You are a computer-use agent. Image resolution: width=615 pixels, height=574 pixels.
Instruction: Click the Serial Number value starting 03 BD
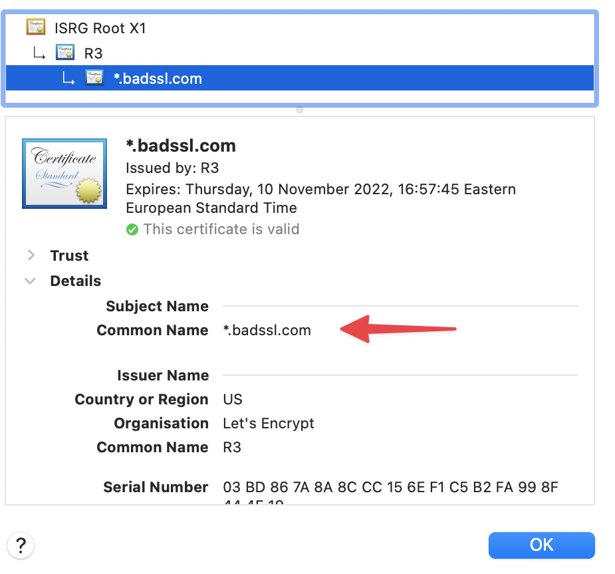pos(390,488)
